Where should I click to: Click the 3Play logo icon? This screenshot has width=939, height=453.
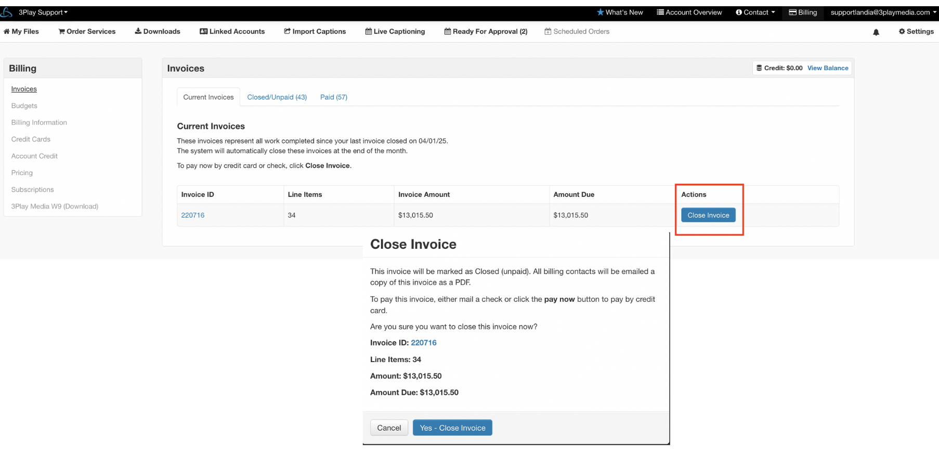6,12
